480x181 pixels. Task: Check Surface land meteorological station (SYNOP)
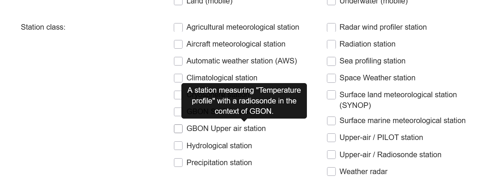(x=331, y=95)
